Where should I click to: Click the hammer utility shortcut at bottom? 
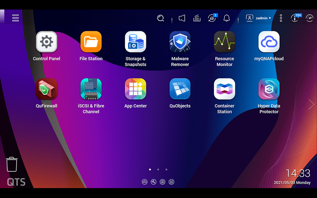pos(153,182)
